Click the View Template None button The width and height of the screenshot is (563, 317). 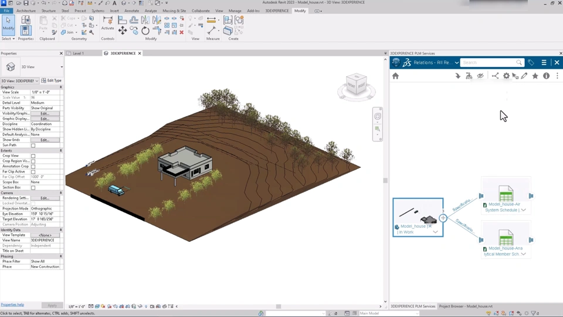point(45,235)
